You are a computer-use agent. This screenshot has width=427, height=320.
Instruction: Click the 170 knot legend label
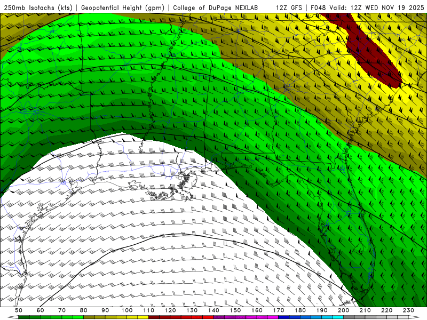(x=279, y=310)
